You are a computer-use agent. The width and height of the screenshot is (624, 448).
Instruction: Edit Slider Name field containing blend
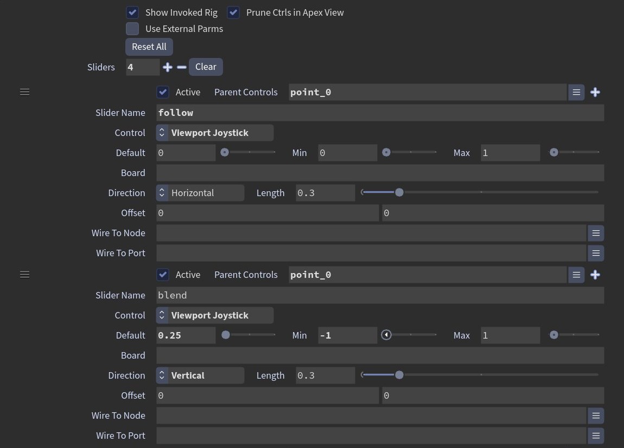coord(380,295)
